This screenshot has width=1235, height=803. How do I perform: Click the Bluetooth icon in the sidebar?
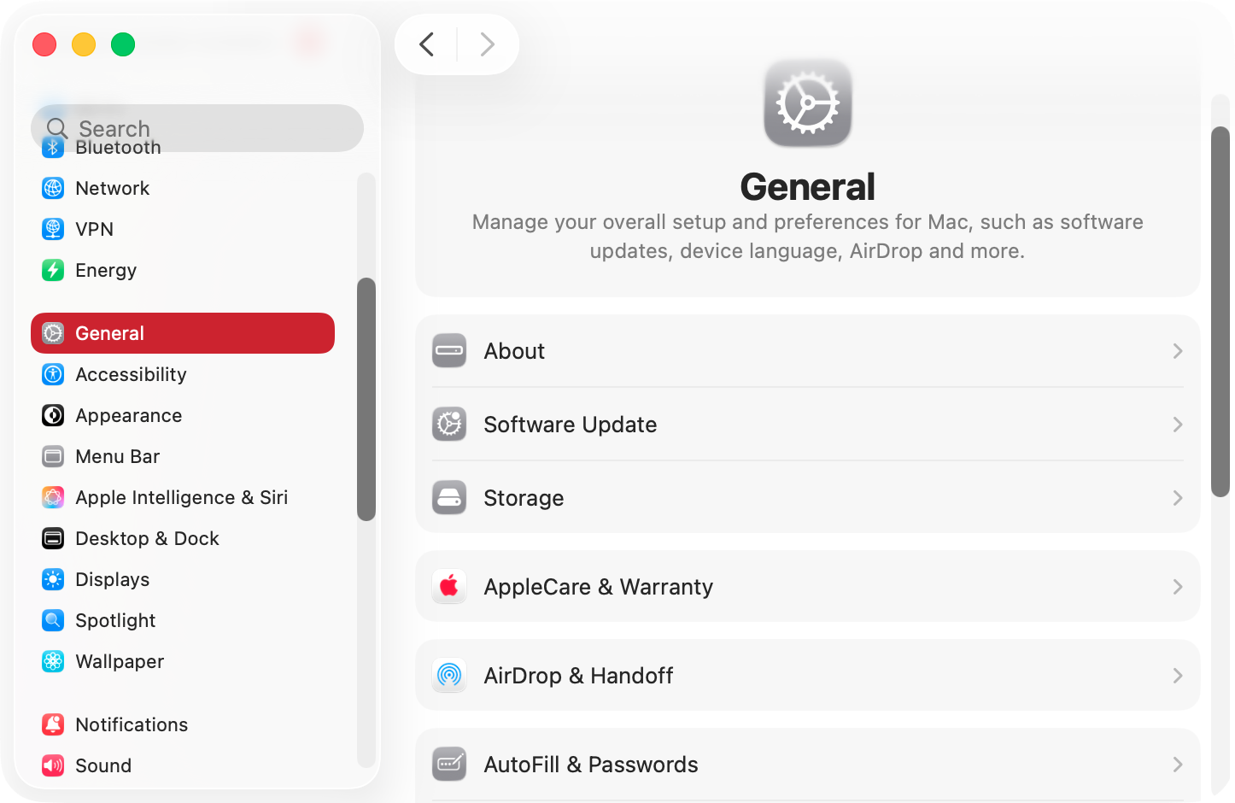(x=53, y=147)
